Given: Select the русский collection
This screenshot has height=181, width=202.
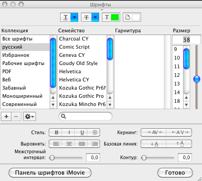Looking at the screenshot, I should point(25,47).
